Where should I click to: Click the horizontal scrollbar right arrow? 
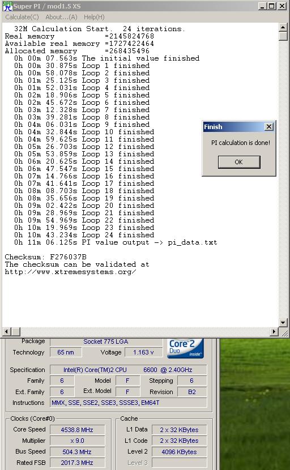tap(274, 331)
